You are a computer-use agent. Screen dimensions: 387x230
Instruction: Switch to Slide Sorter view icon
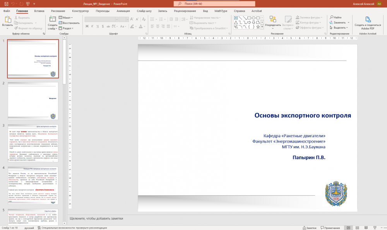click(358, 228)
